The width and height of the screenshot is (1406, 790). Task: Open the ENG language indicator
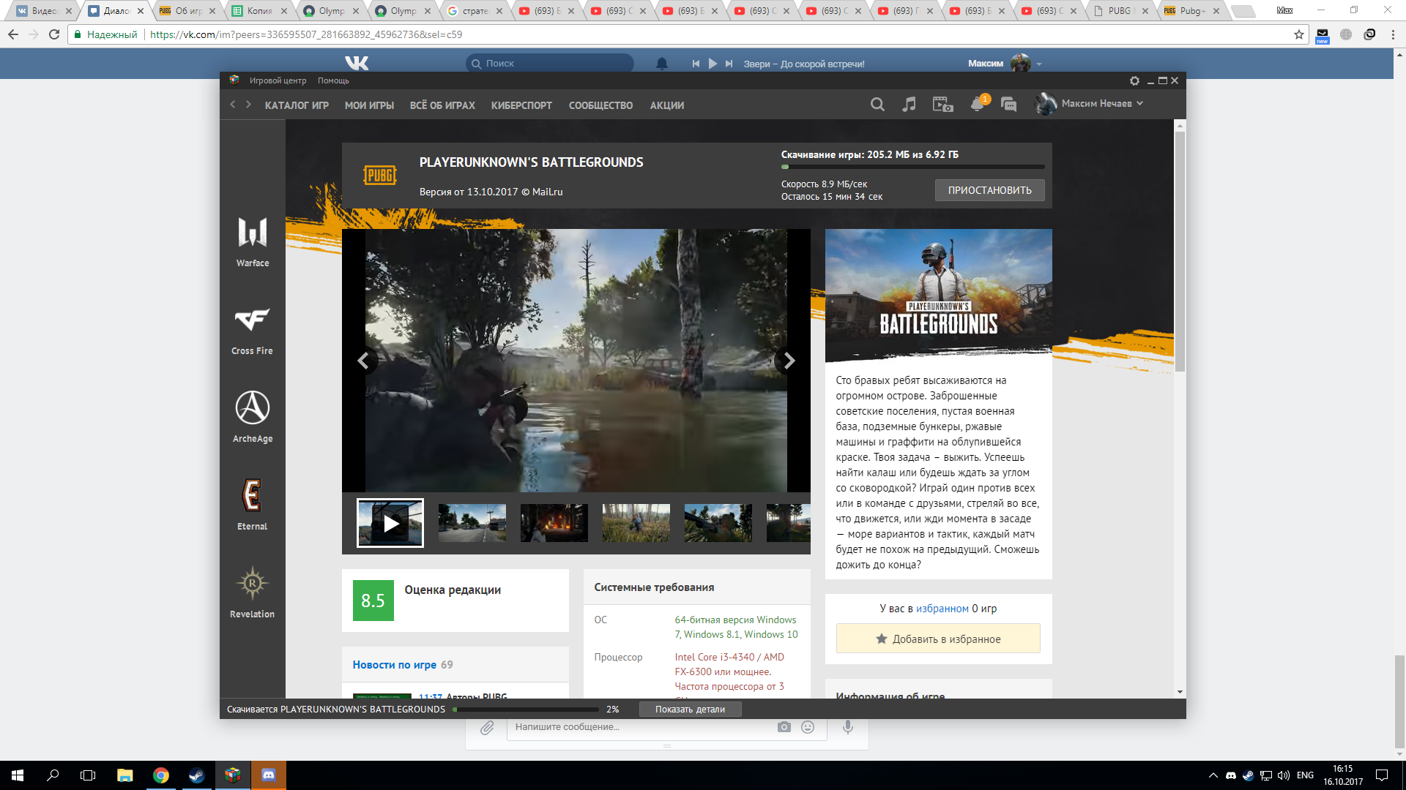pos(1305,775)
